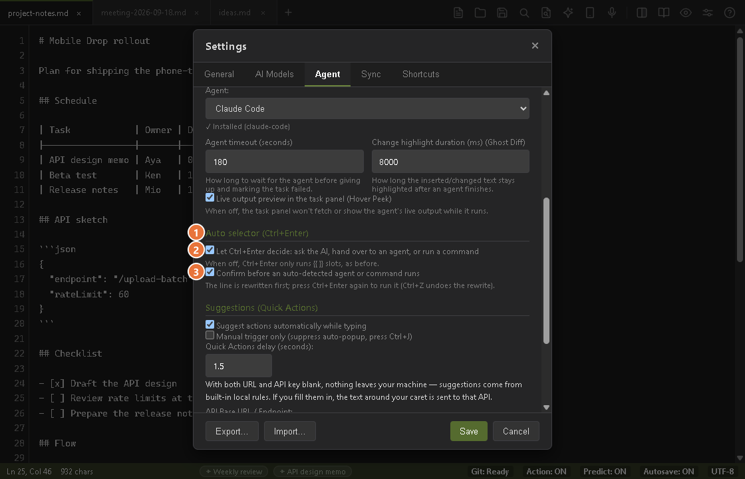Viewport: 745px width, 479px height.
Task: Click the Settings panel scroll-down arrow
Action: tap(546, 407)
